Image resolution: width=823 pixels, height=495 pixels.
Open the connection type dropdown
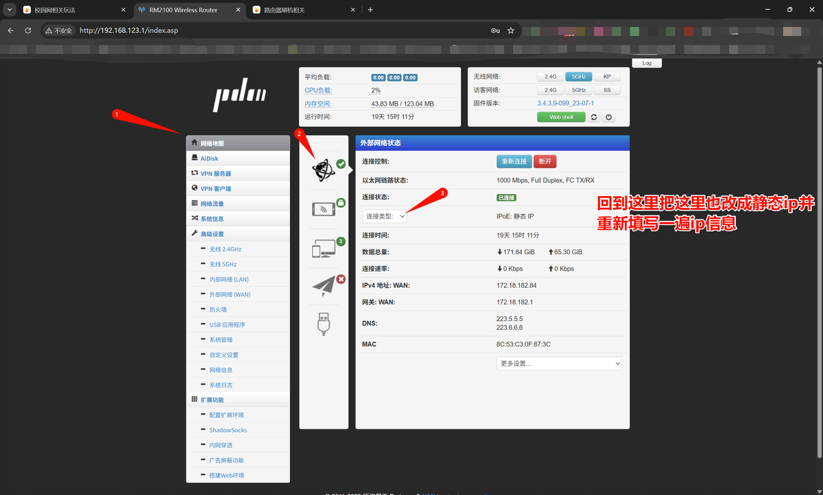tap(384, 216)
